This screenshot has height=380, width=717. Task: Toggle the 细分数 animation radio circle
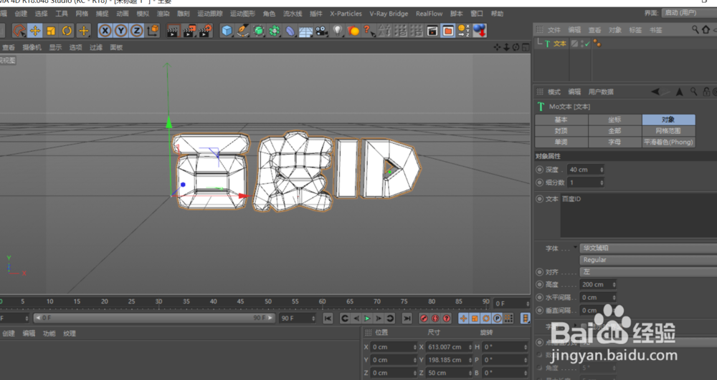pos(540,182)
